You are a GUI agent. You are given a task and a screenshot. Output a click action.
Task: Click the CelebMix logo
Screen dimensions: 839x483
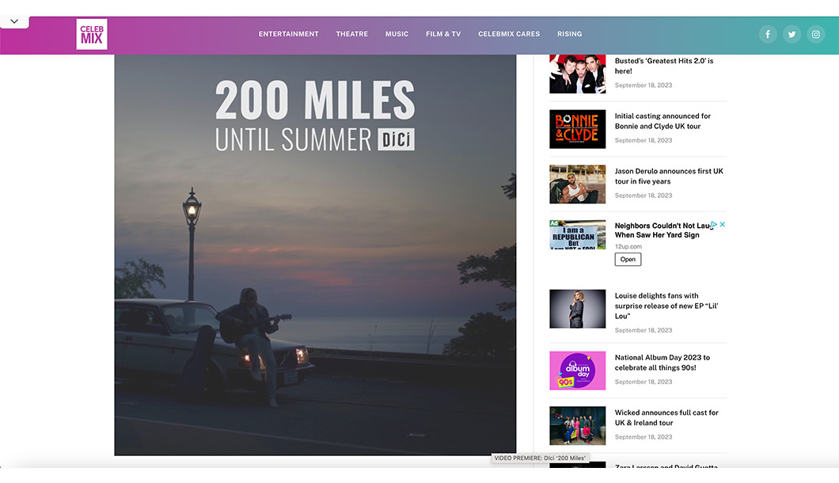92,34
